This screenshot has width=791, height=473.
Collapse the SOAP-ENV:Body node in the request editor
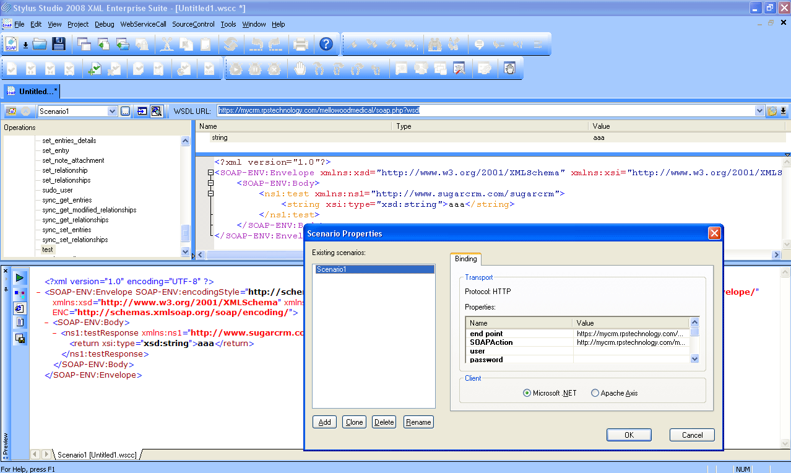point(210,183)
